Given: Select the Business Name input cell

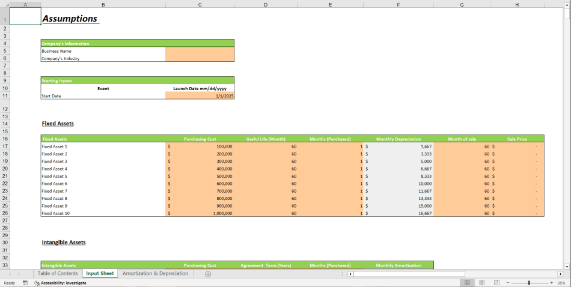Looking at the screenshot, I should click(x=200, y=51).
